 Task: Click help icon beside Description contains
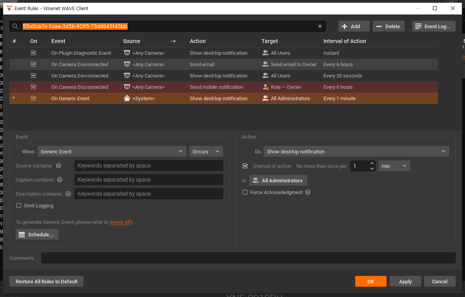coord(68,194)
